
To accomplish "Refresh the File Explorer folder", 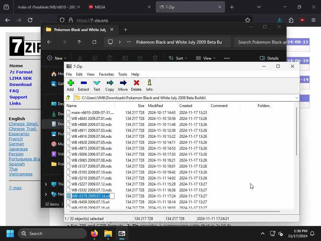I will (x=94, y=42).
